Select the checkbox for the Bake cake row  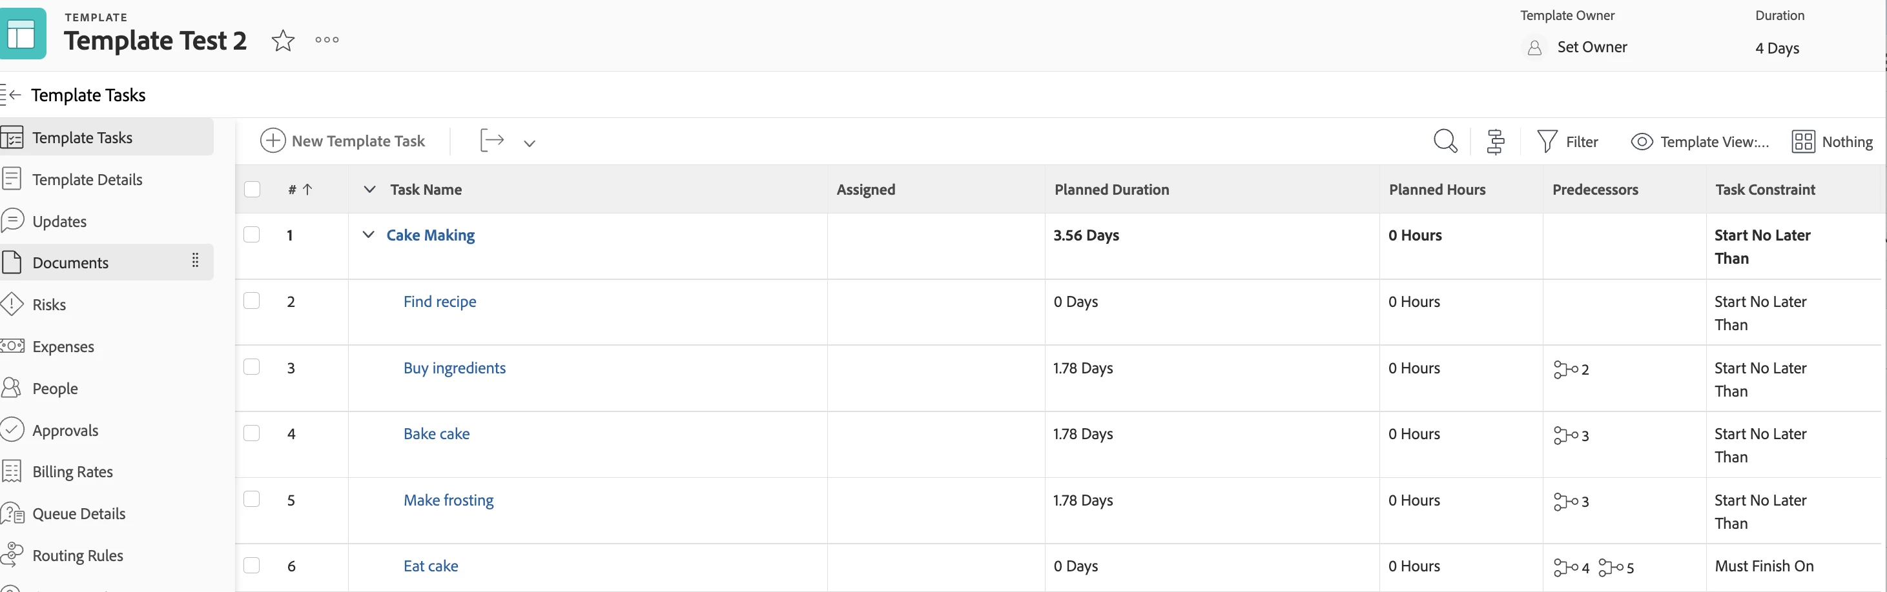[252, 433]
